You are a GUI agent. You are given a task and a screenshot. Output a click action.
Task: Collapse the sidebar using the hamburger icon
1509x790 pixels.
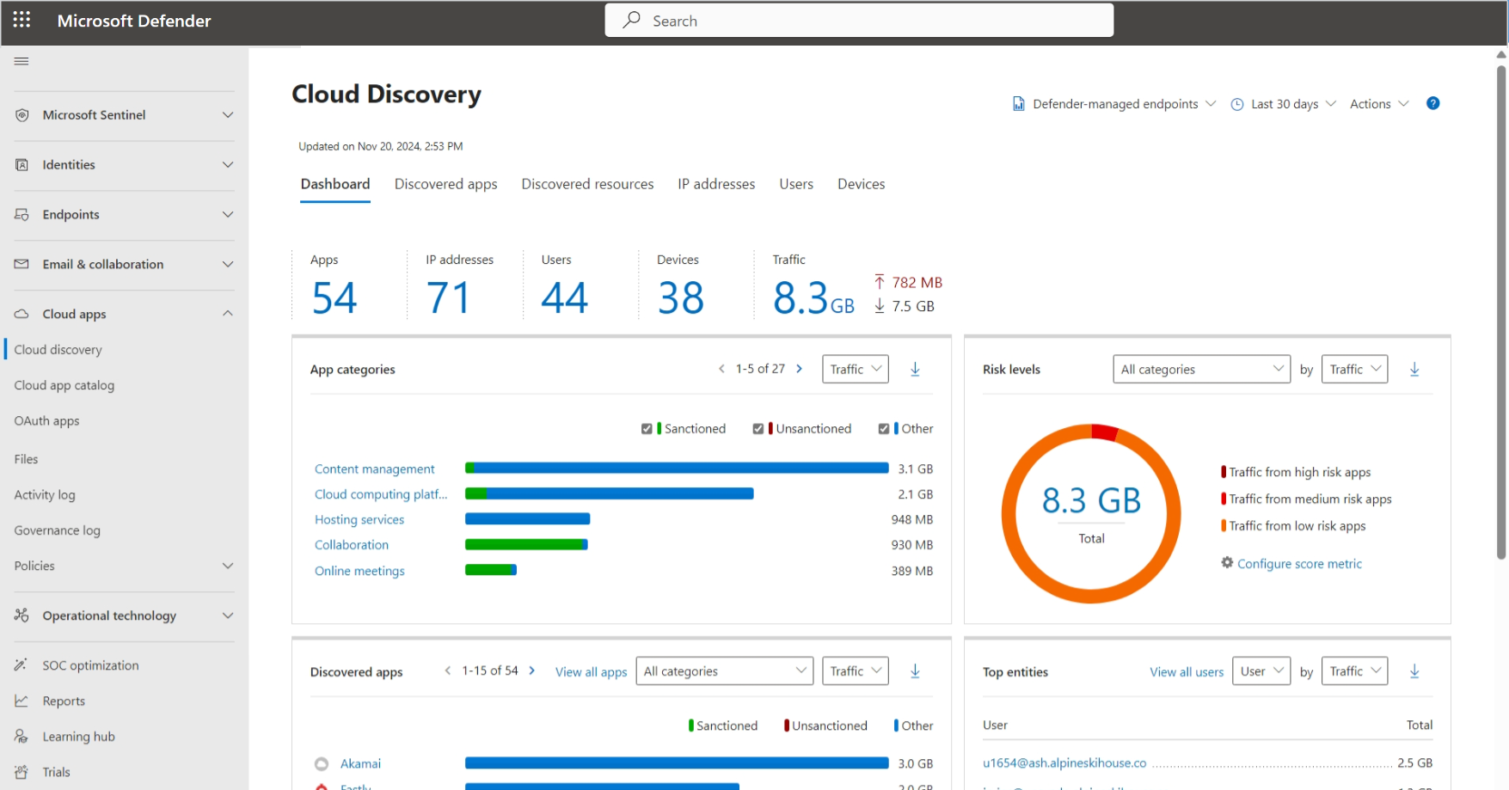21,60
